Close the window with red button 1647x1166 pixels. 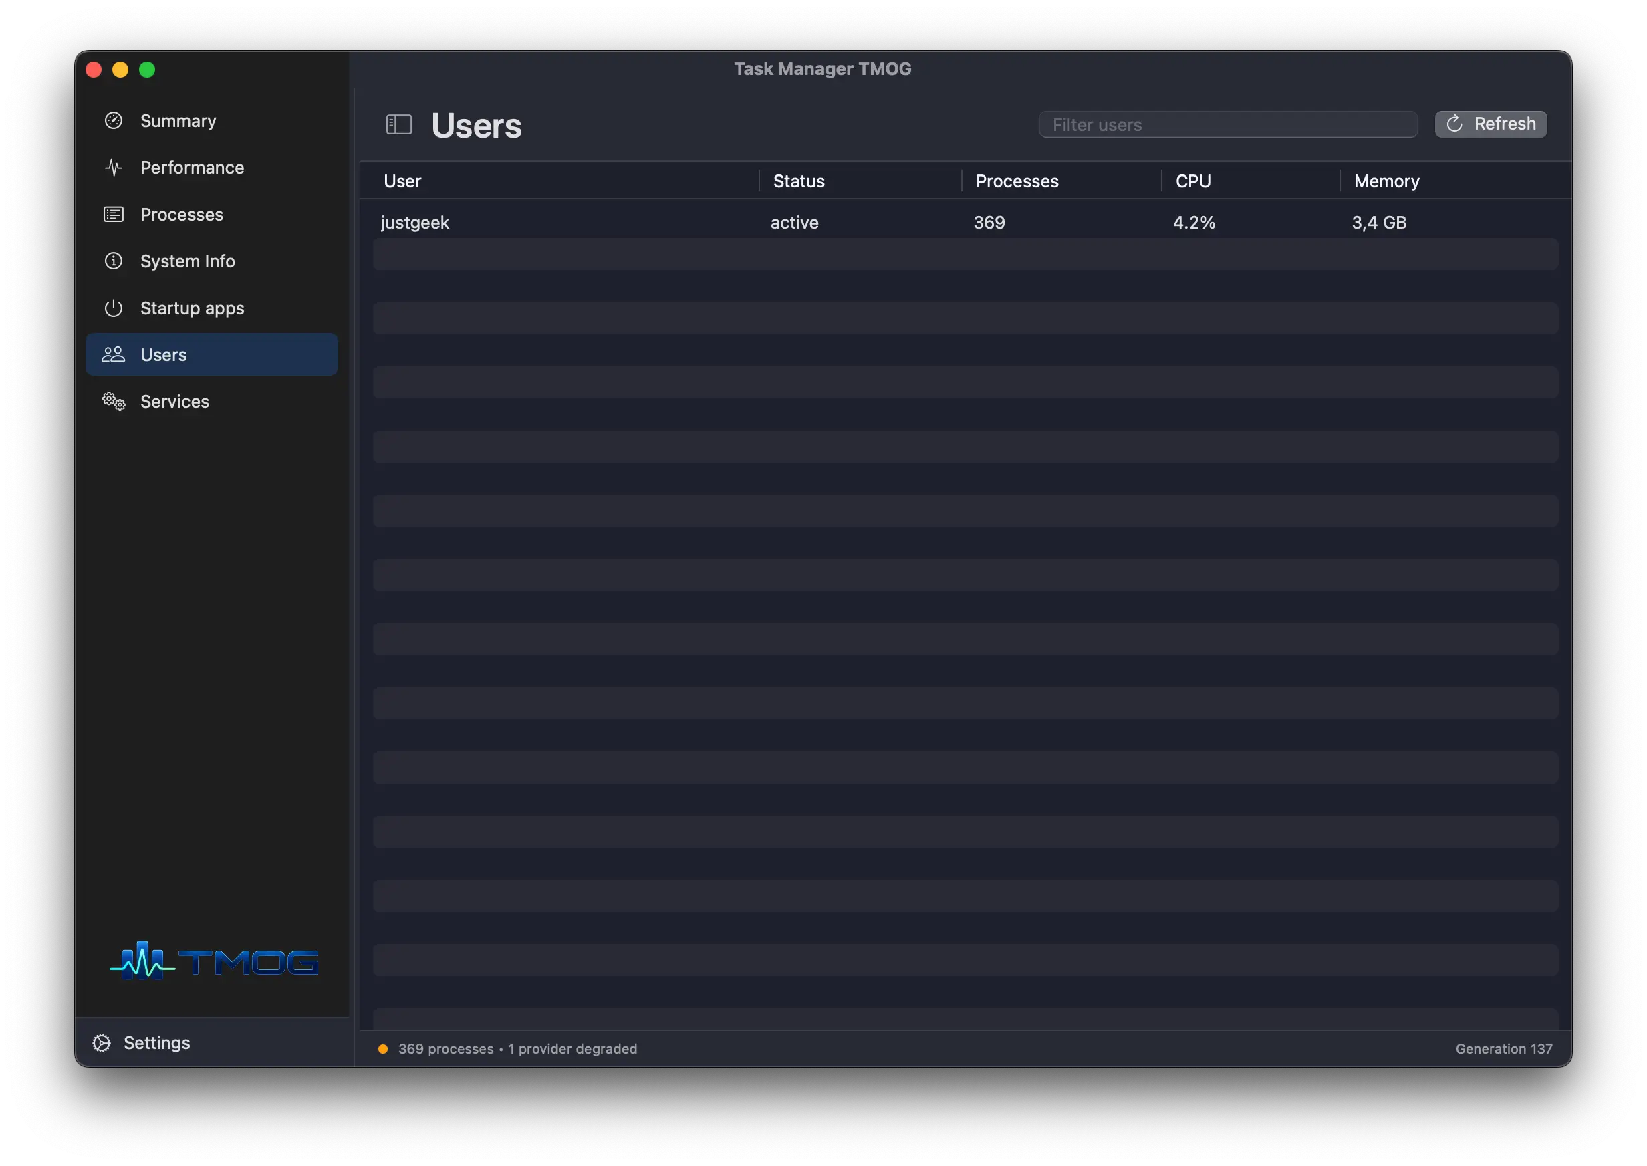[x=94, y=69]
